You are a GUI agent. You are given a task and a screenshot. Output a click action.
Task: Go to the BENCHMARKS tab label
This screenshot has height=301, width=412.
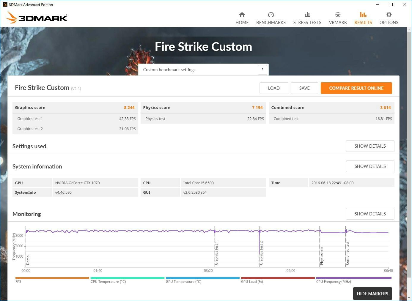pos(271,23)
